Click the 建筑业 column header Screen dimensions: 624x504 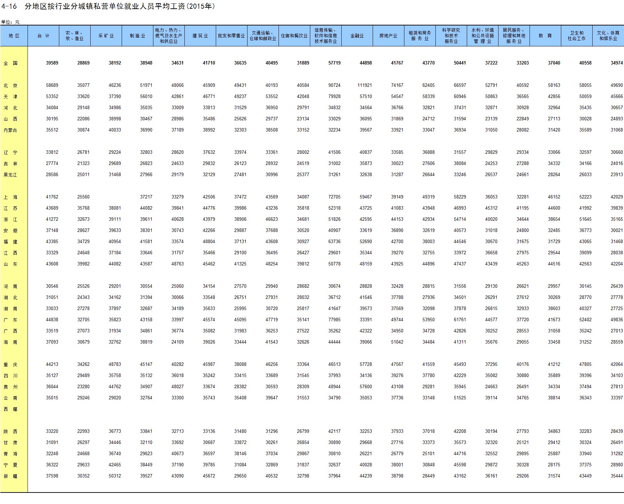pyautogui.click(x=200, y=36)
